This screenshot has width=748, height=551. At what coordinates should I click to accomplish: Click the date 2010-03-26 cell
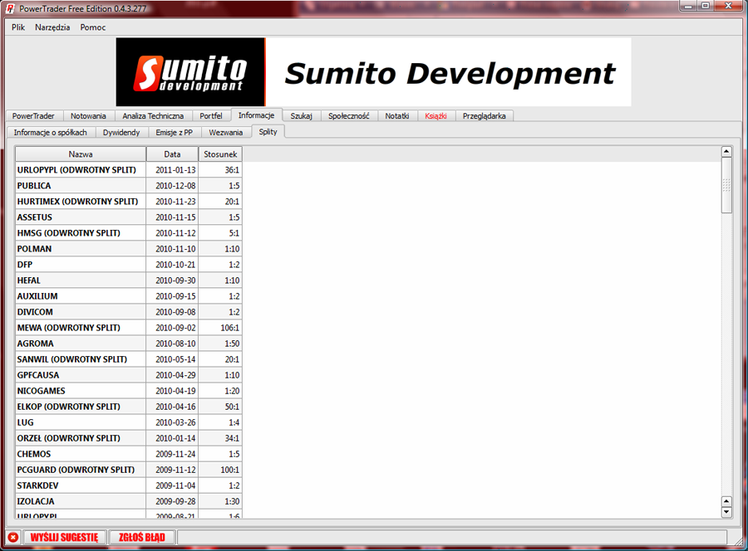(172, 422)
